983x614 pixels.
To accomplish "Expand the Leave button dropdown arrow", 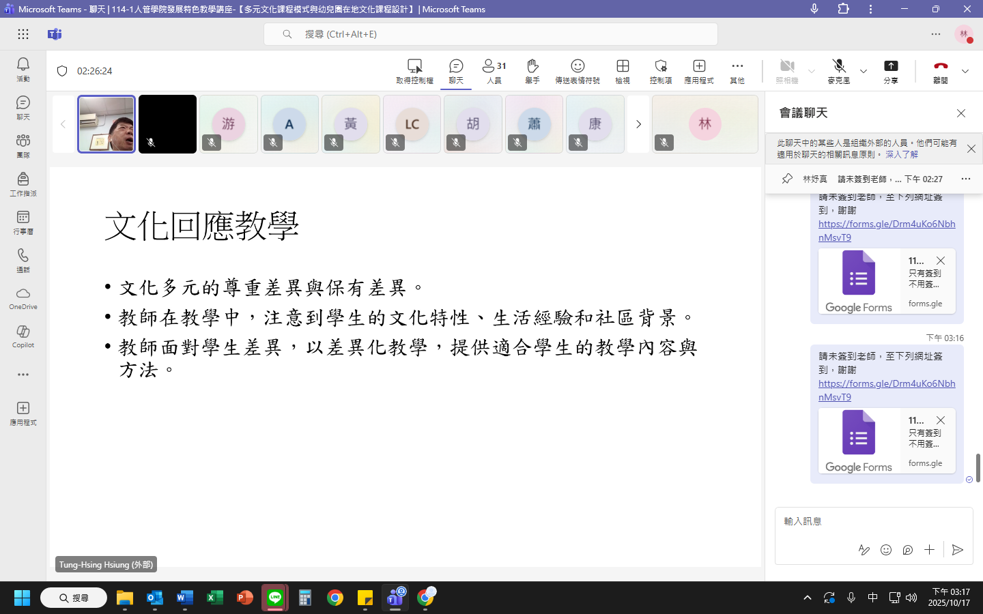I will (965, 71).
